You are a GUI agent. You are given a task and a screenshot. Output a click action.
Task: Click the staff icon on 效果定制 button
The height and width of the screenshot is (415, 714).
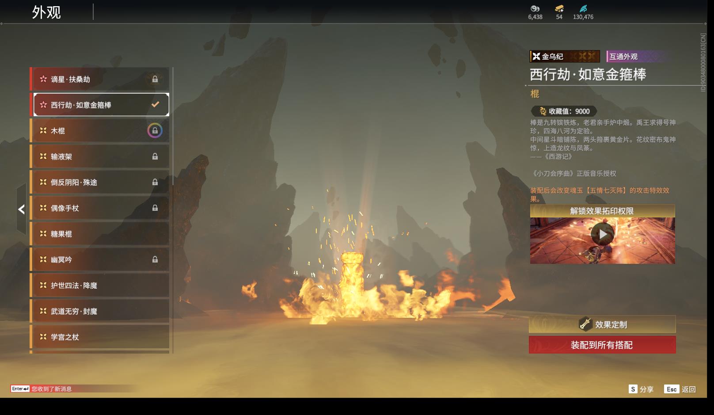click(585, 324)
